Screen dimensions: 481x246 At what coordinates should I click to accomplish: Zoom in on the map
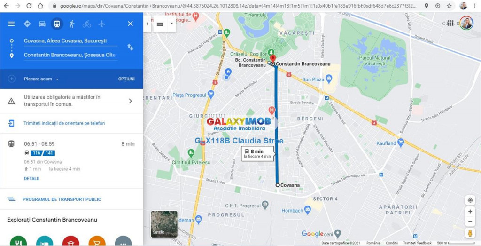470,211
